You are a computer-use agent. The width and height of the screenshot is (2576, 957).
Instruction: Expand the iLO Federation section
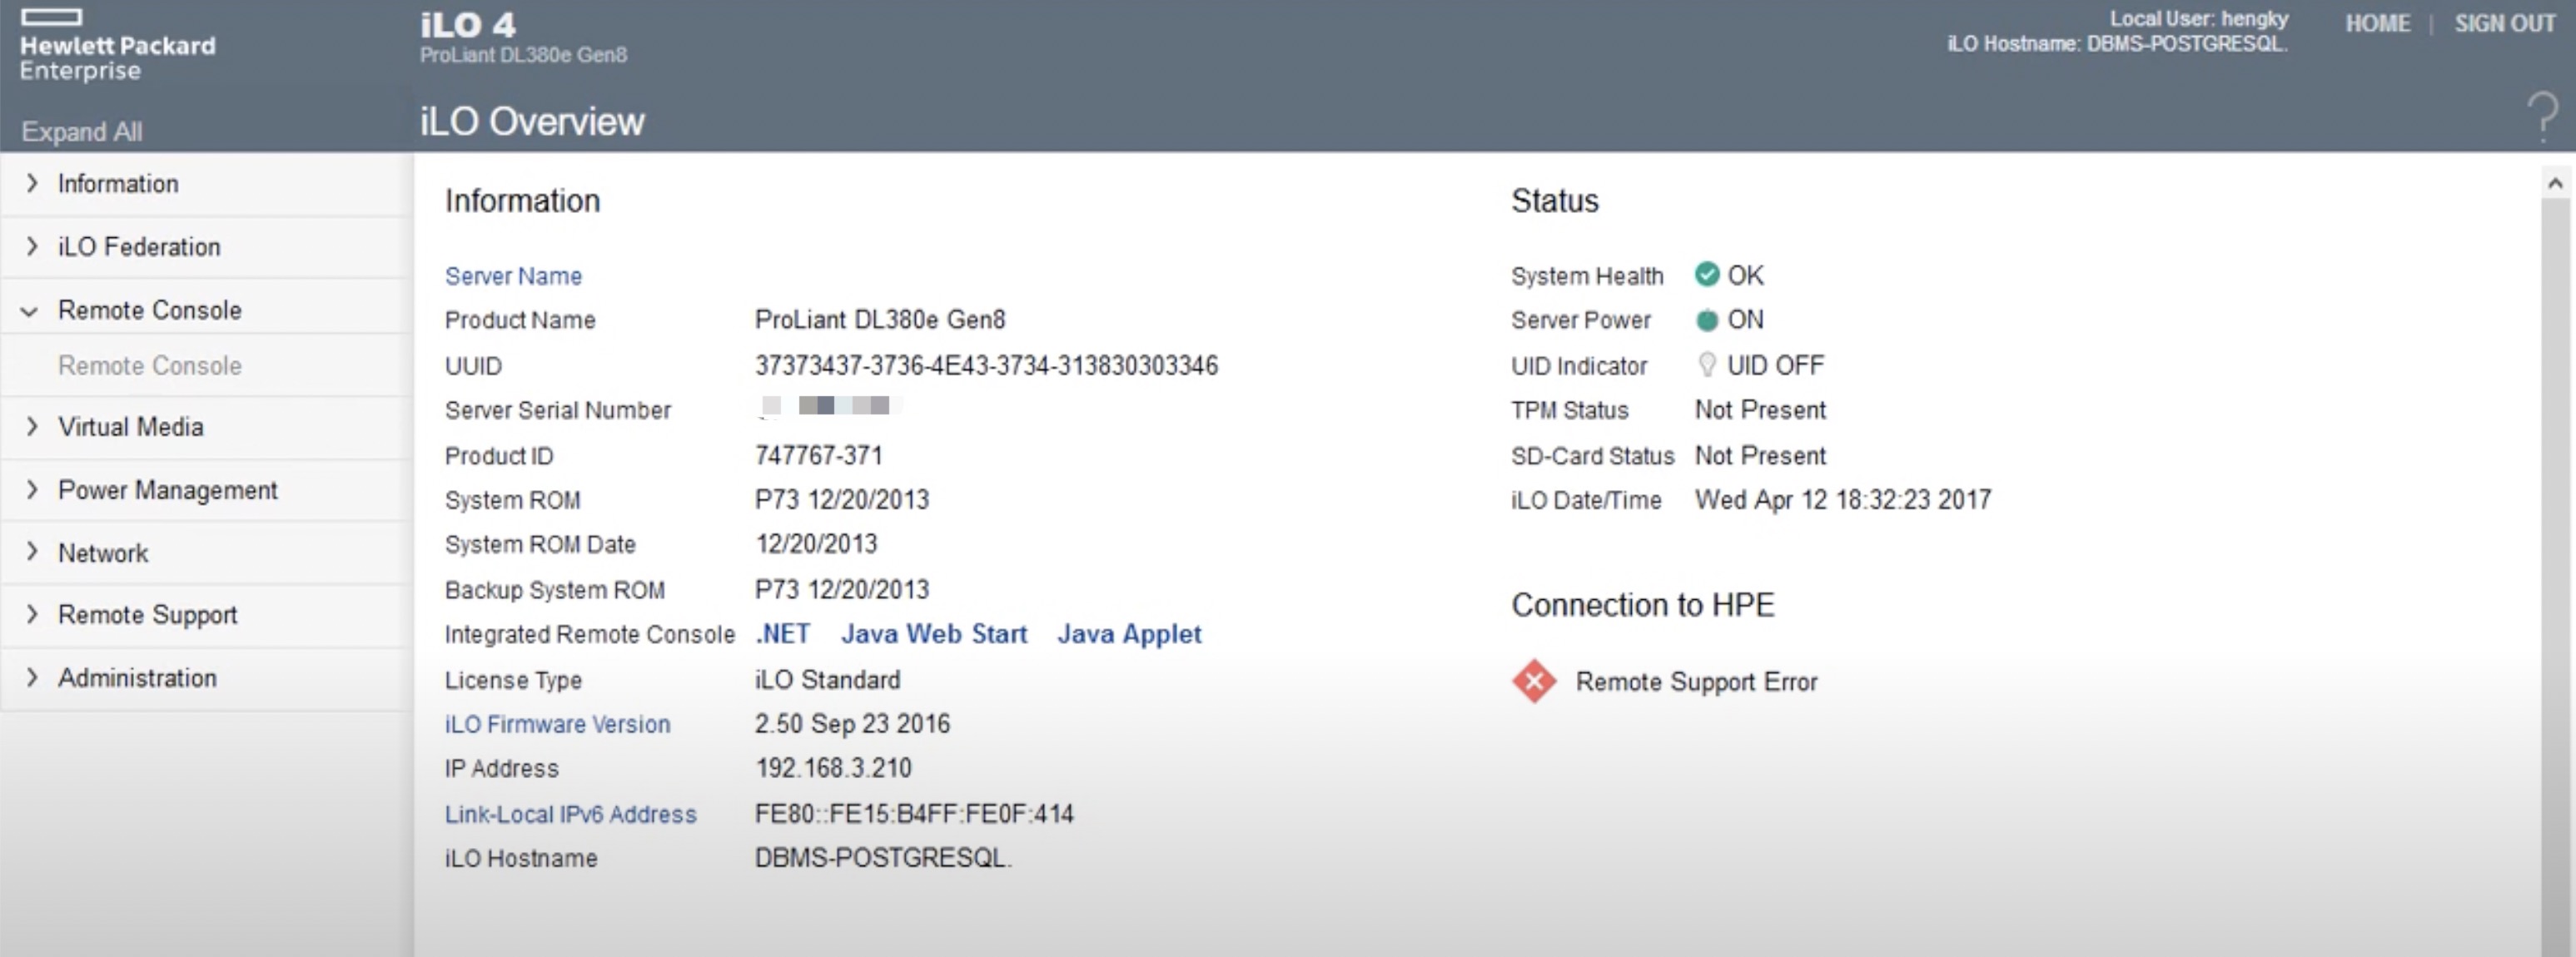[138, 247]
